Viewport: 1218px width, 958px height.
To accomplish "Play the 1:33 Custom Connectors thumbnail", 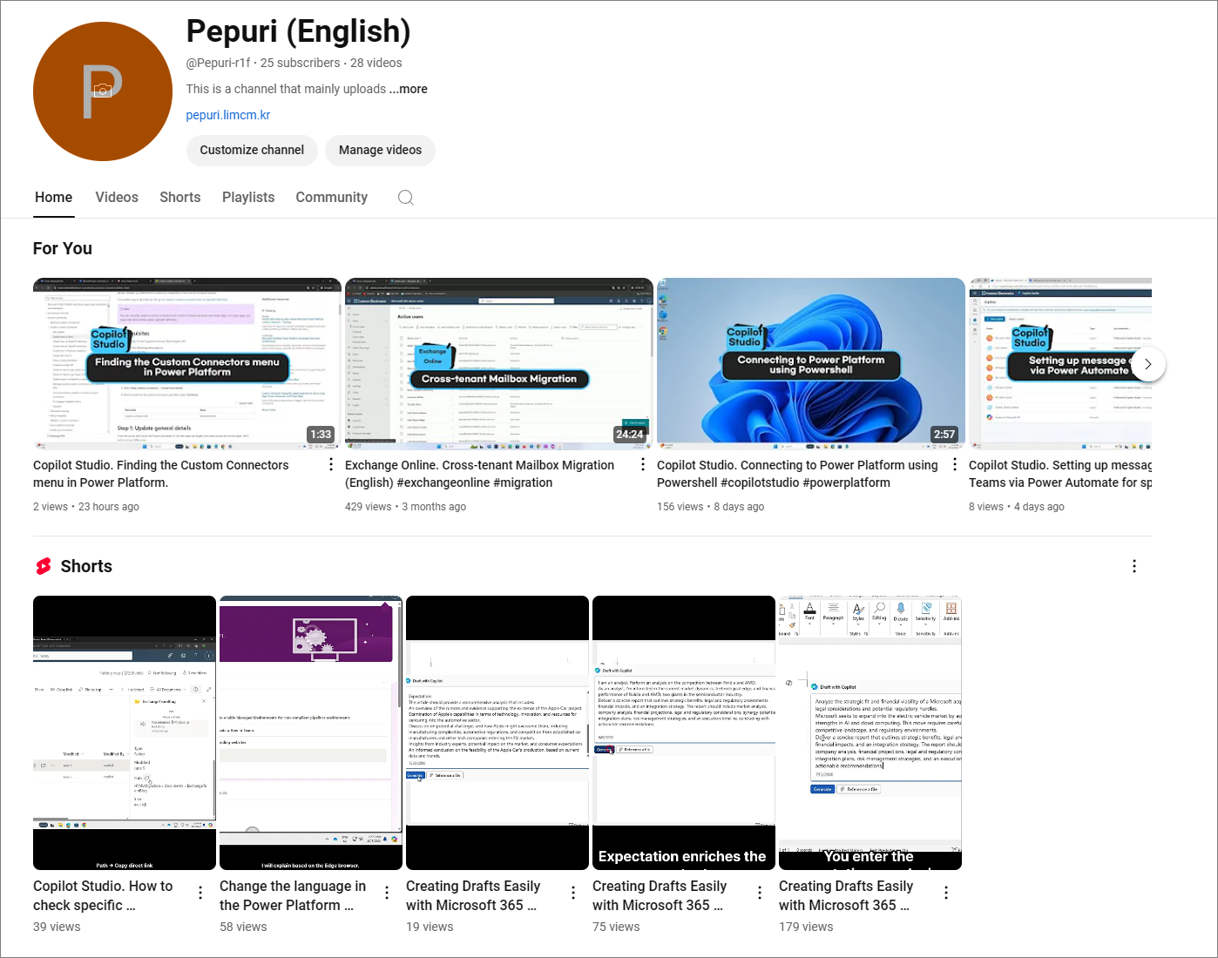I will pos(187,363).
